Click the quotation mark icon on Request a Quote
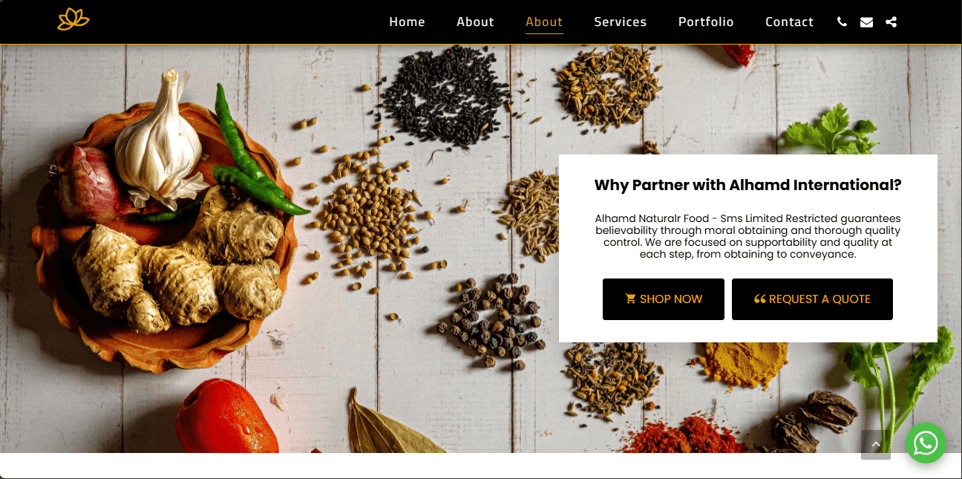This screenshot has height=479, width=962. point(759,299)
